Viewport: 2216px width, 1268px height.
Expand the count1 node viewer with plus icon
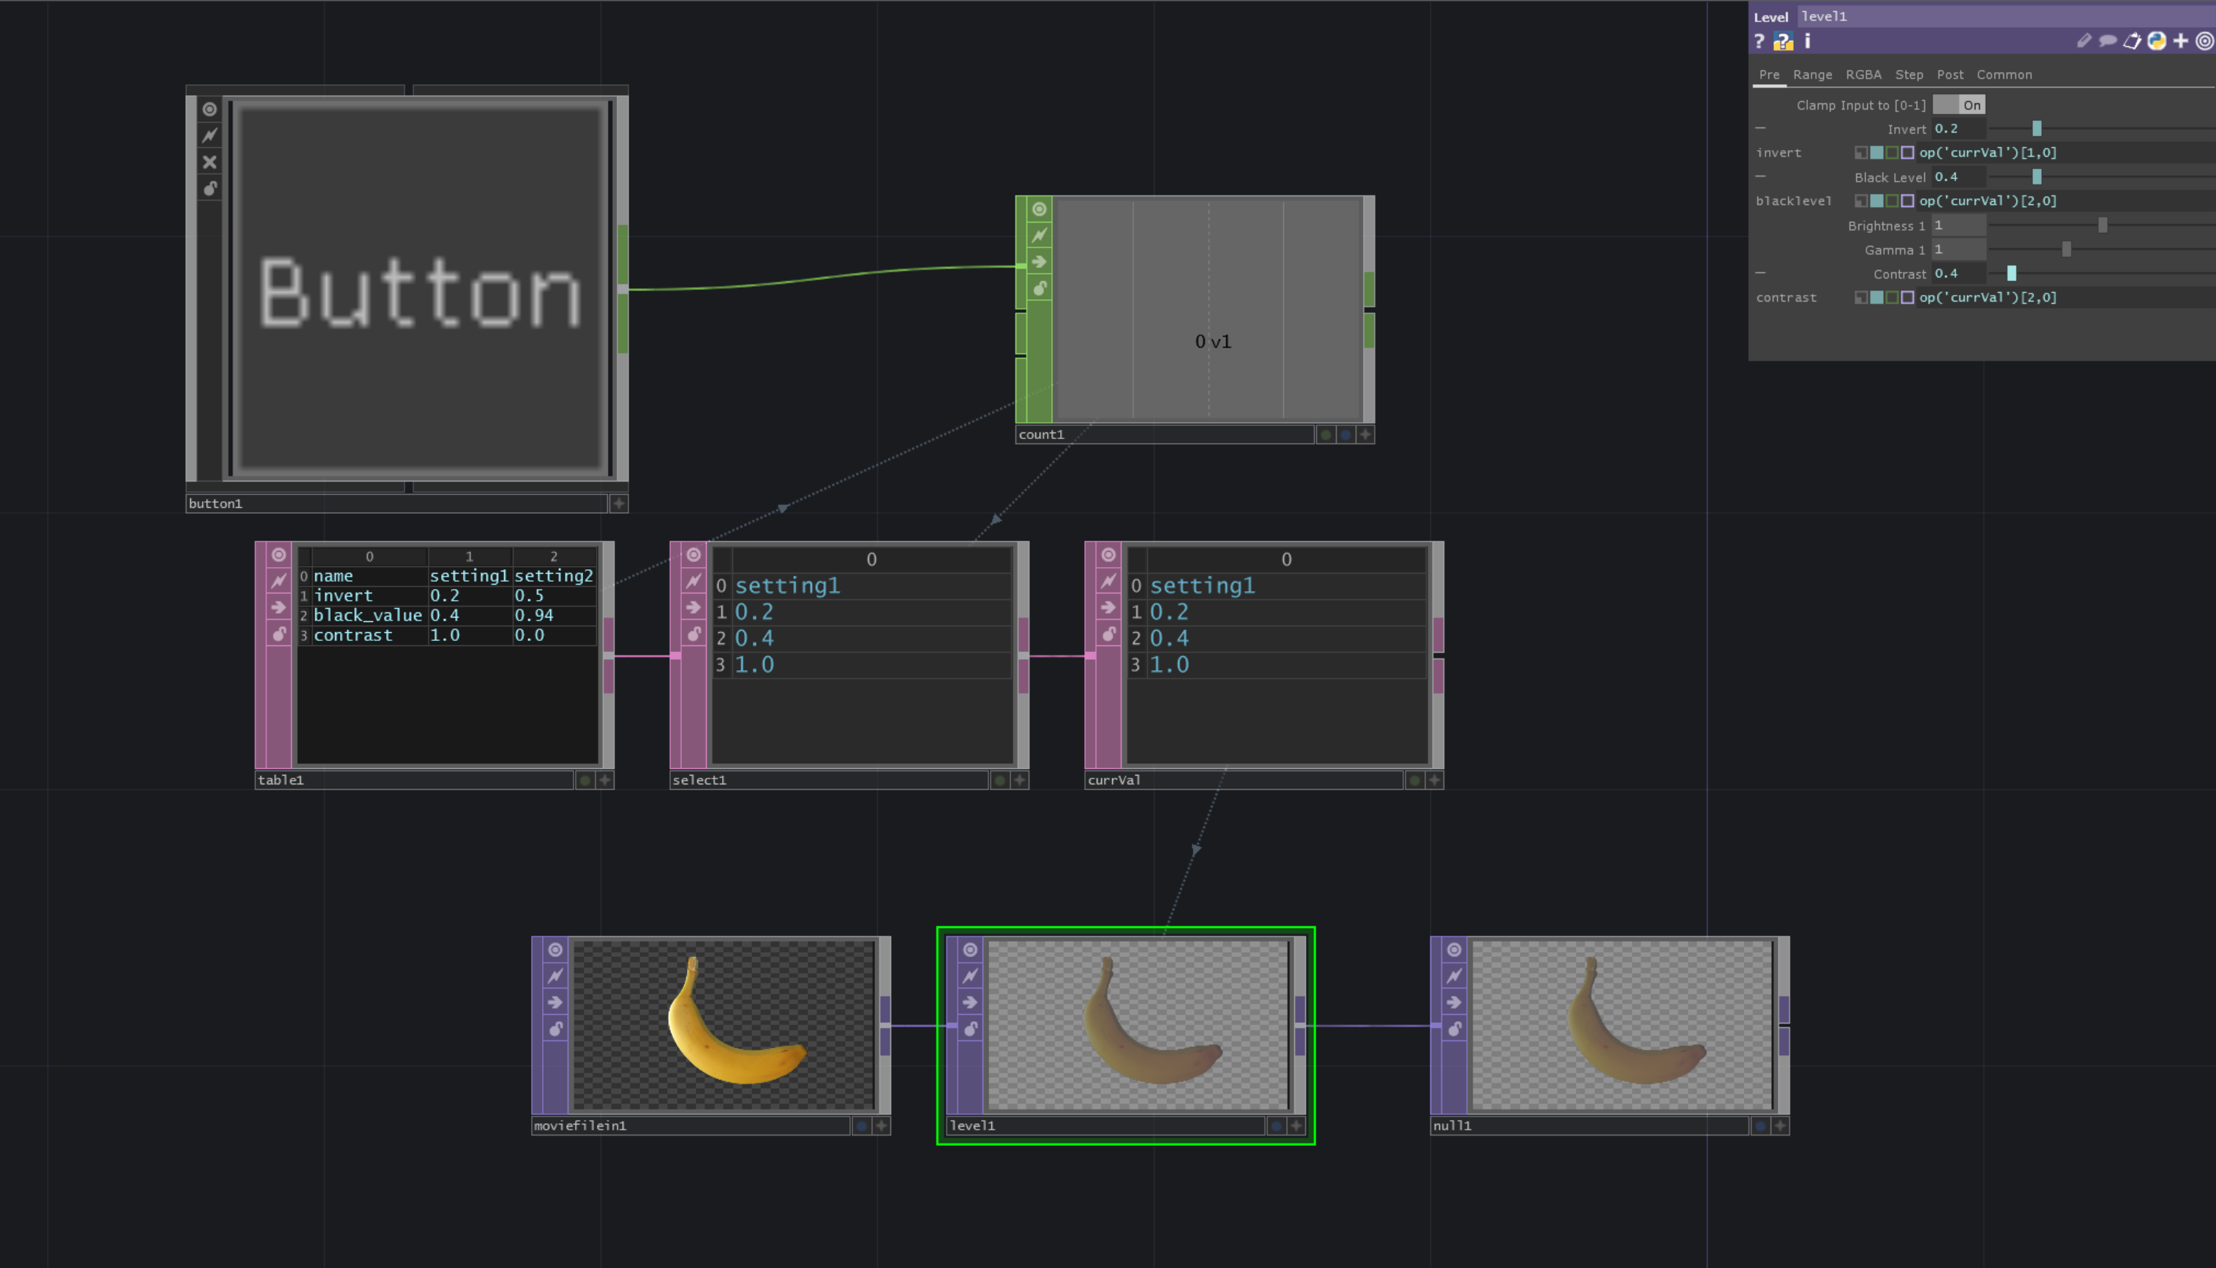(1364, 434)
